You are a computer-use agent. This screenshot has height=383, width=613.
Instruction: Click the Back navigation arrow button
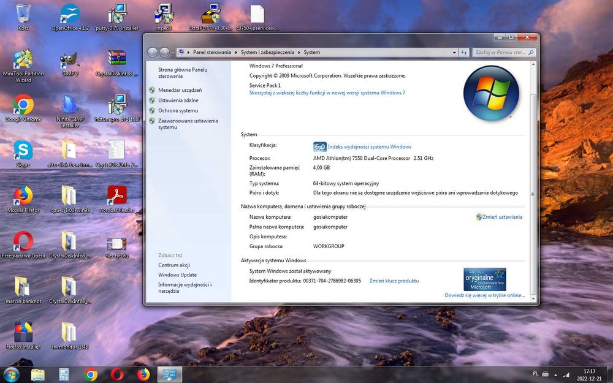pos(154,53)
